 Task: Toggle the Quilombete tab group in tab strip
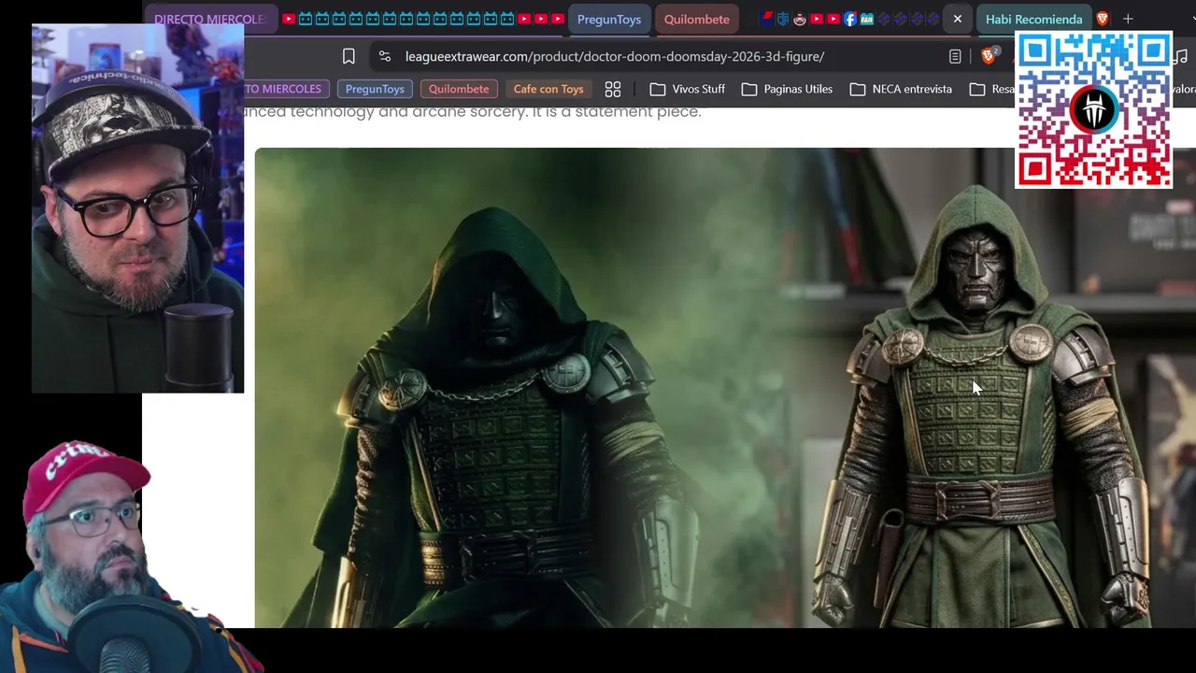coord(697,19)
